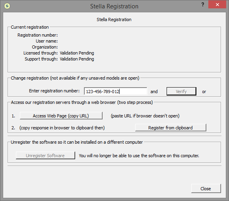
Task: Click the no longer able to use software warning
Action: pyautogui.click(x=139, y=156)
